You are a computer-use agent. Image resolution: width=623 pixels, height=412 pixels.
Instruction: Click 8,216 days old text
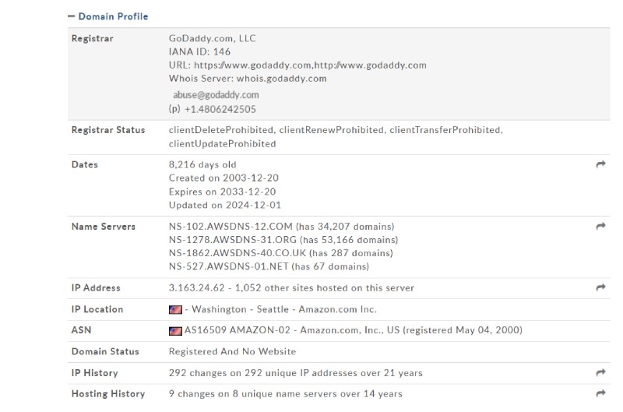tap(202, 164)
